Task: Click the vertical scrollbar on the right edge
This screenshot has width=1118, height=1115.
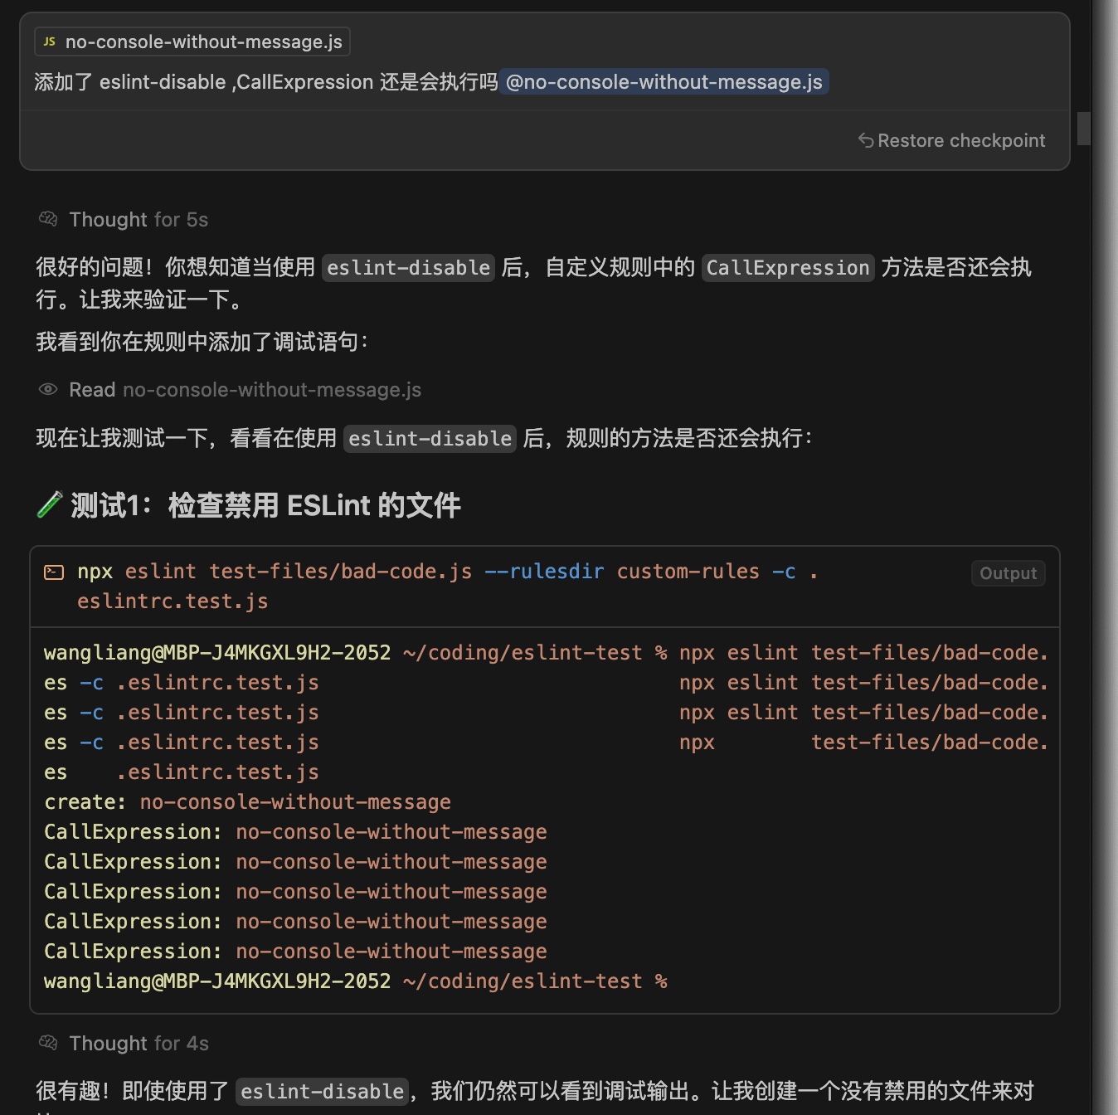Action: (1083, 129)
